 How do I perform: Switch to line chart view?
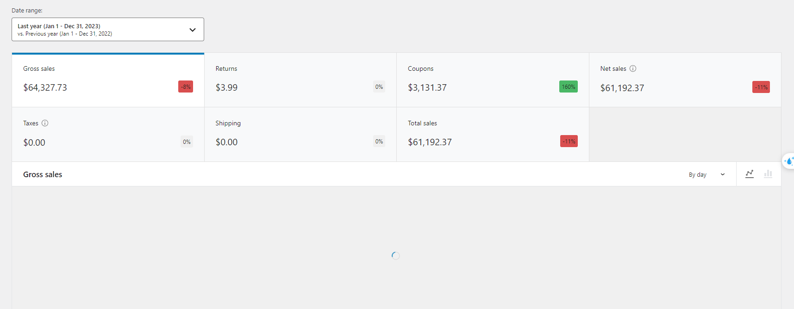point(750,174)
